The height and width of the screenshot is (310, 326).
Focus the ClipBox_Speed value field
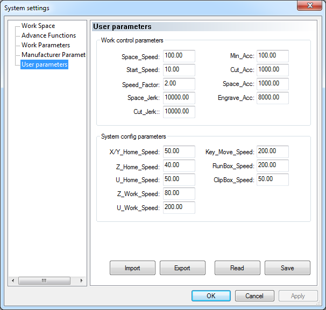tap(273, 180)
